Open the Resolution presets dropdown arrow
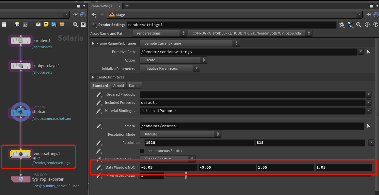379x195 pixels. click(x=371, y=143)
